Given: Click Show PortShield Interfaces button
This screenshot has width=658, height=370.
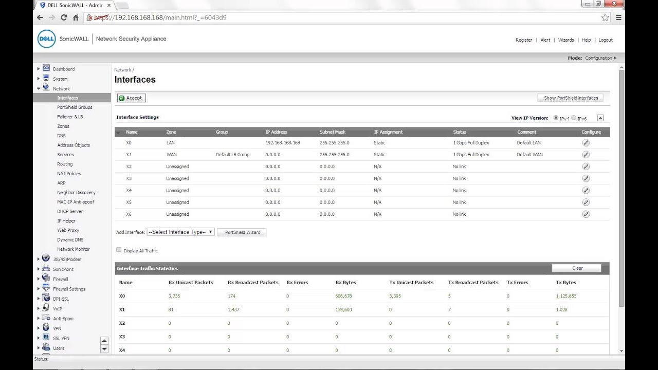Looking at the screenshot, I should 571,98.
